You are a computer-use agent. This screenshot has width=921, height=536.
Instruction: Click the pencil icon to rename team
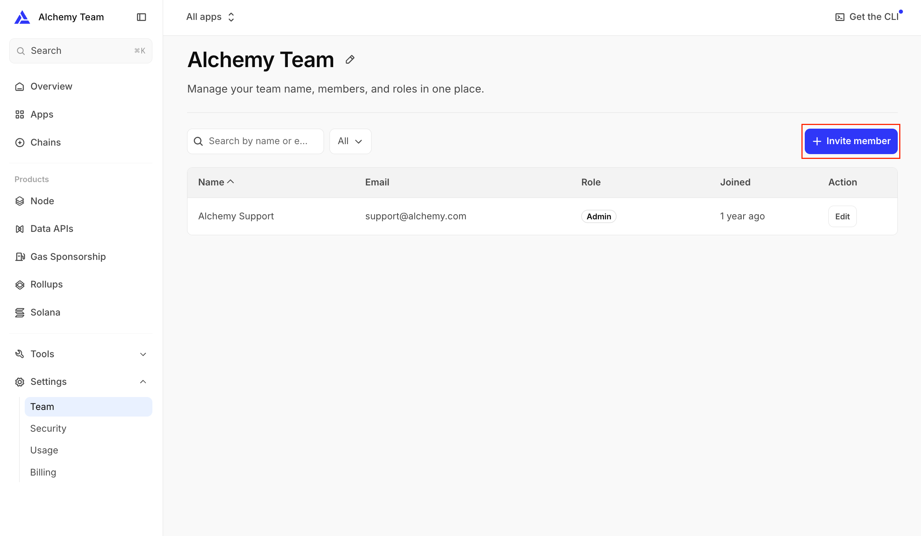(x=350, y=59)
